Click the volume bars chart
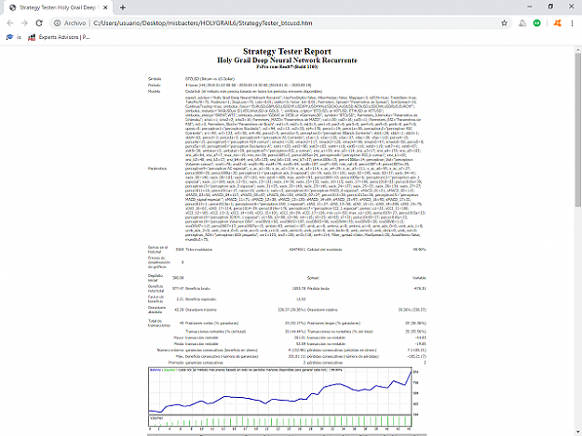 pyautogui.click(x=280, y=420)
